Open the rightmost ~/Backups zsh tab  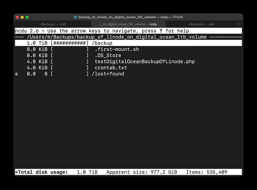[x=201, y=24]
